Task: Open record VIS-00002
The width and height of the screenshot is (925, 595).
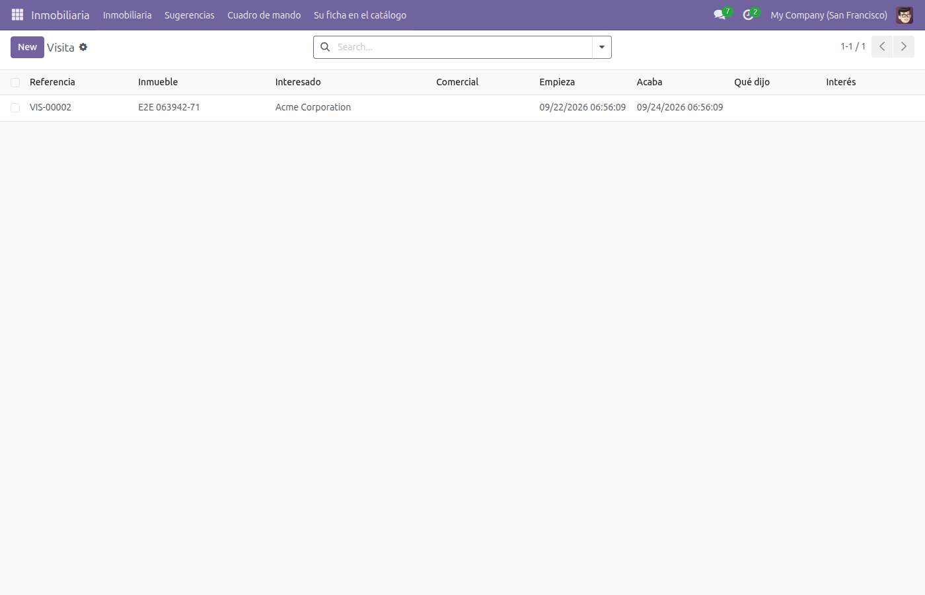Action: [x=50, y=107]
